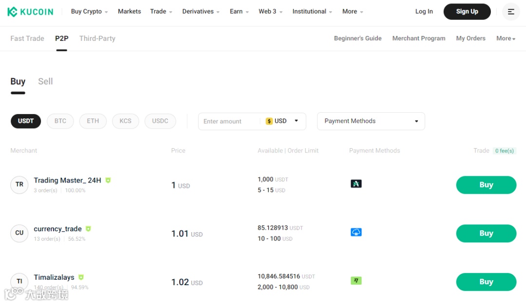Open Markets page
The image size is (526, 304).
click(x=130, y=11)
